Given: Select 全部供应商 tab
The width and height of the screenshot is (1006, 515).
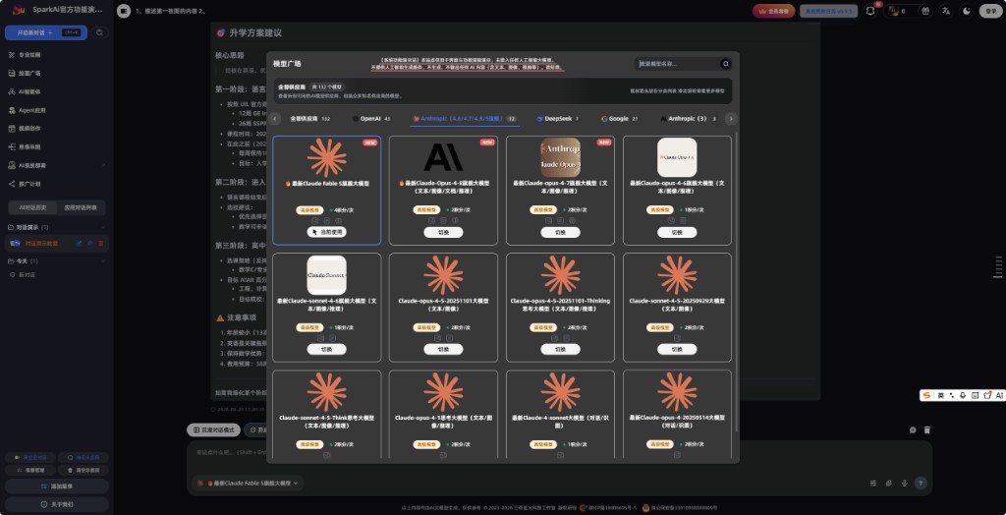Looking at the screenshot, I should tap(309, 119).
